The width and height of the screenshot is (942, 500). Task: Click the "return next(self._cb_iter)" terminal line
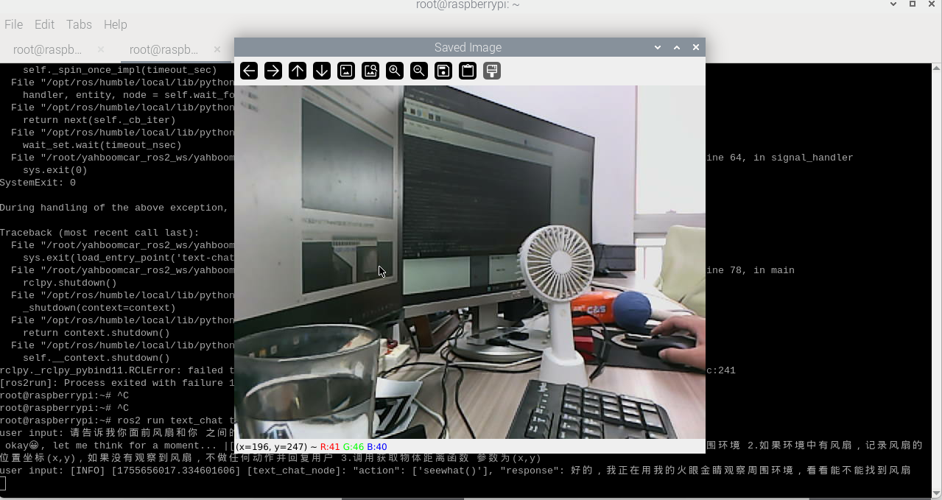tap(99, 120)
